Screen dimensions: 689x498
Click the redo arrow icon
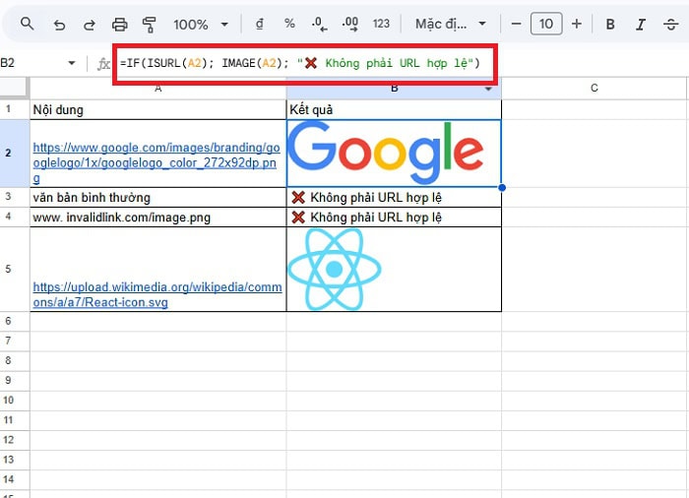[x=90, y=24]
